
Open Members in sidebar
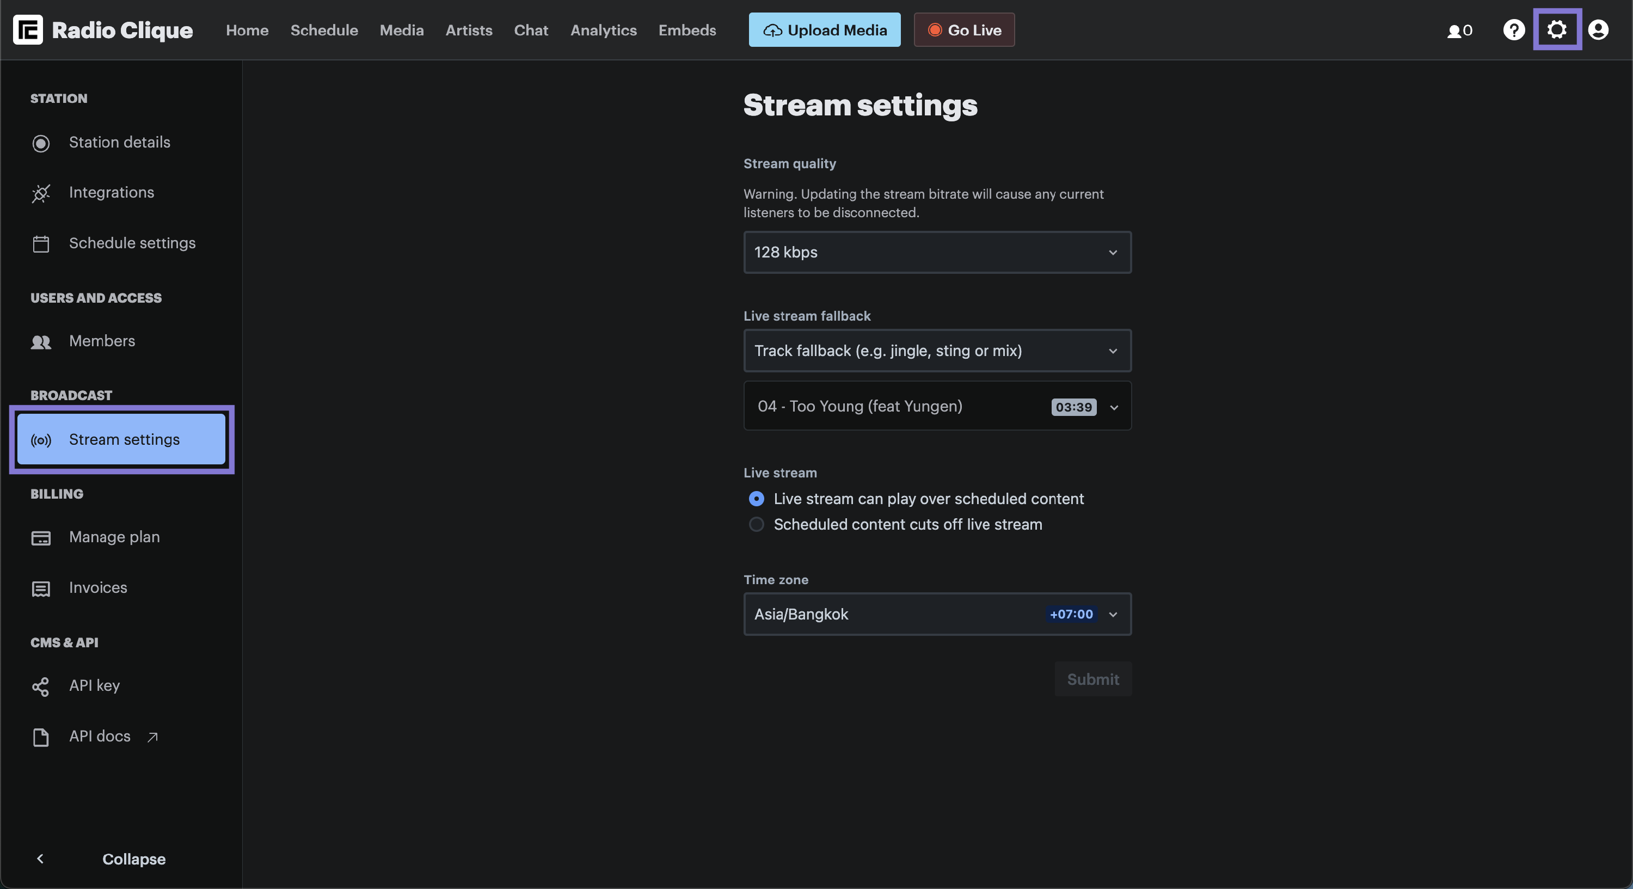point(121,341)
